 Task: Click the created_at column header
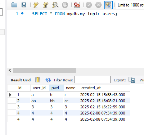click(104, 88)
